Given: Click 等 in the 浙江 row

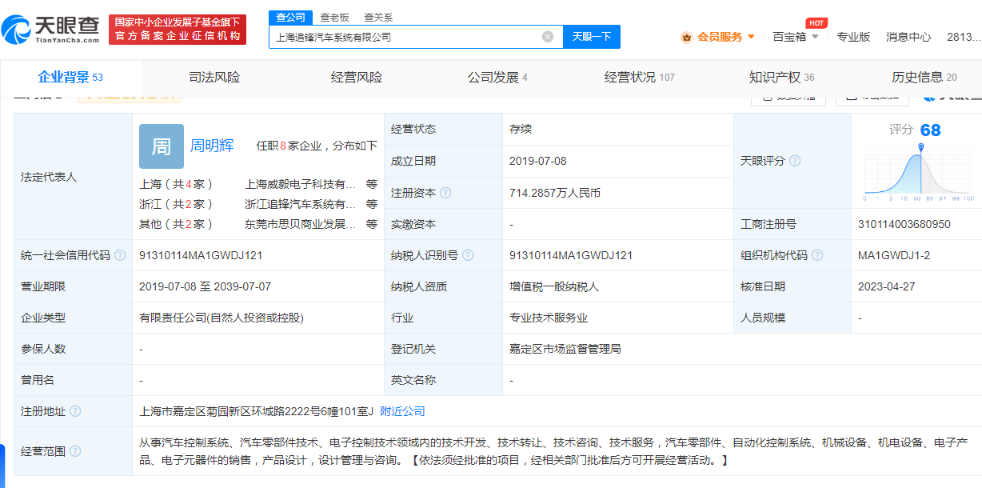Looking at the screenshot, I should (372, 204).
